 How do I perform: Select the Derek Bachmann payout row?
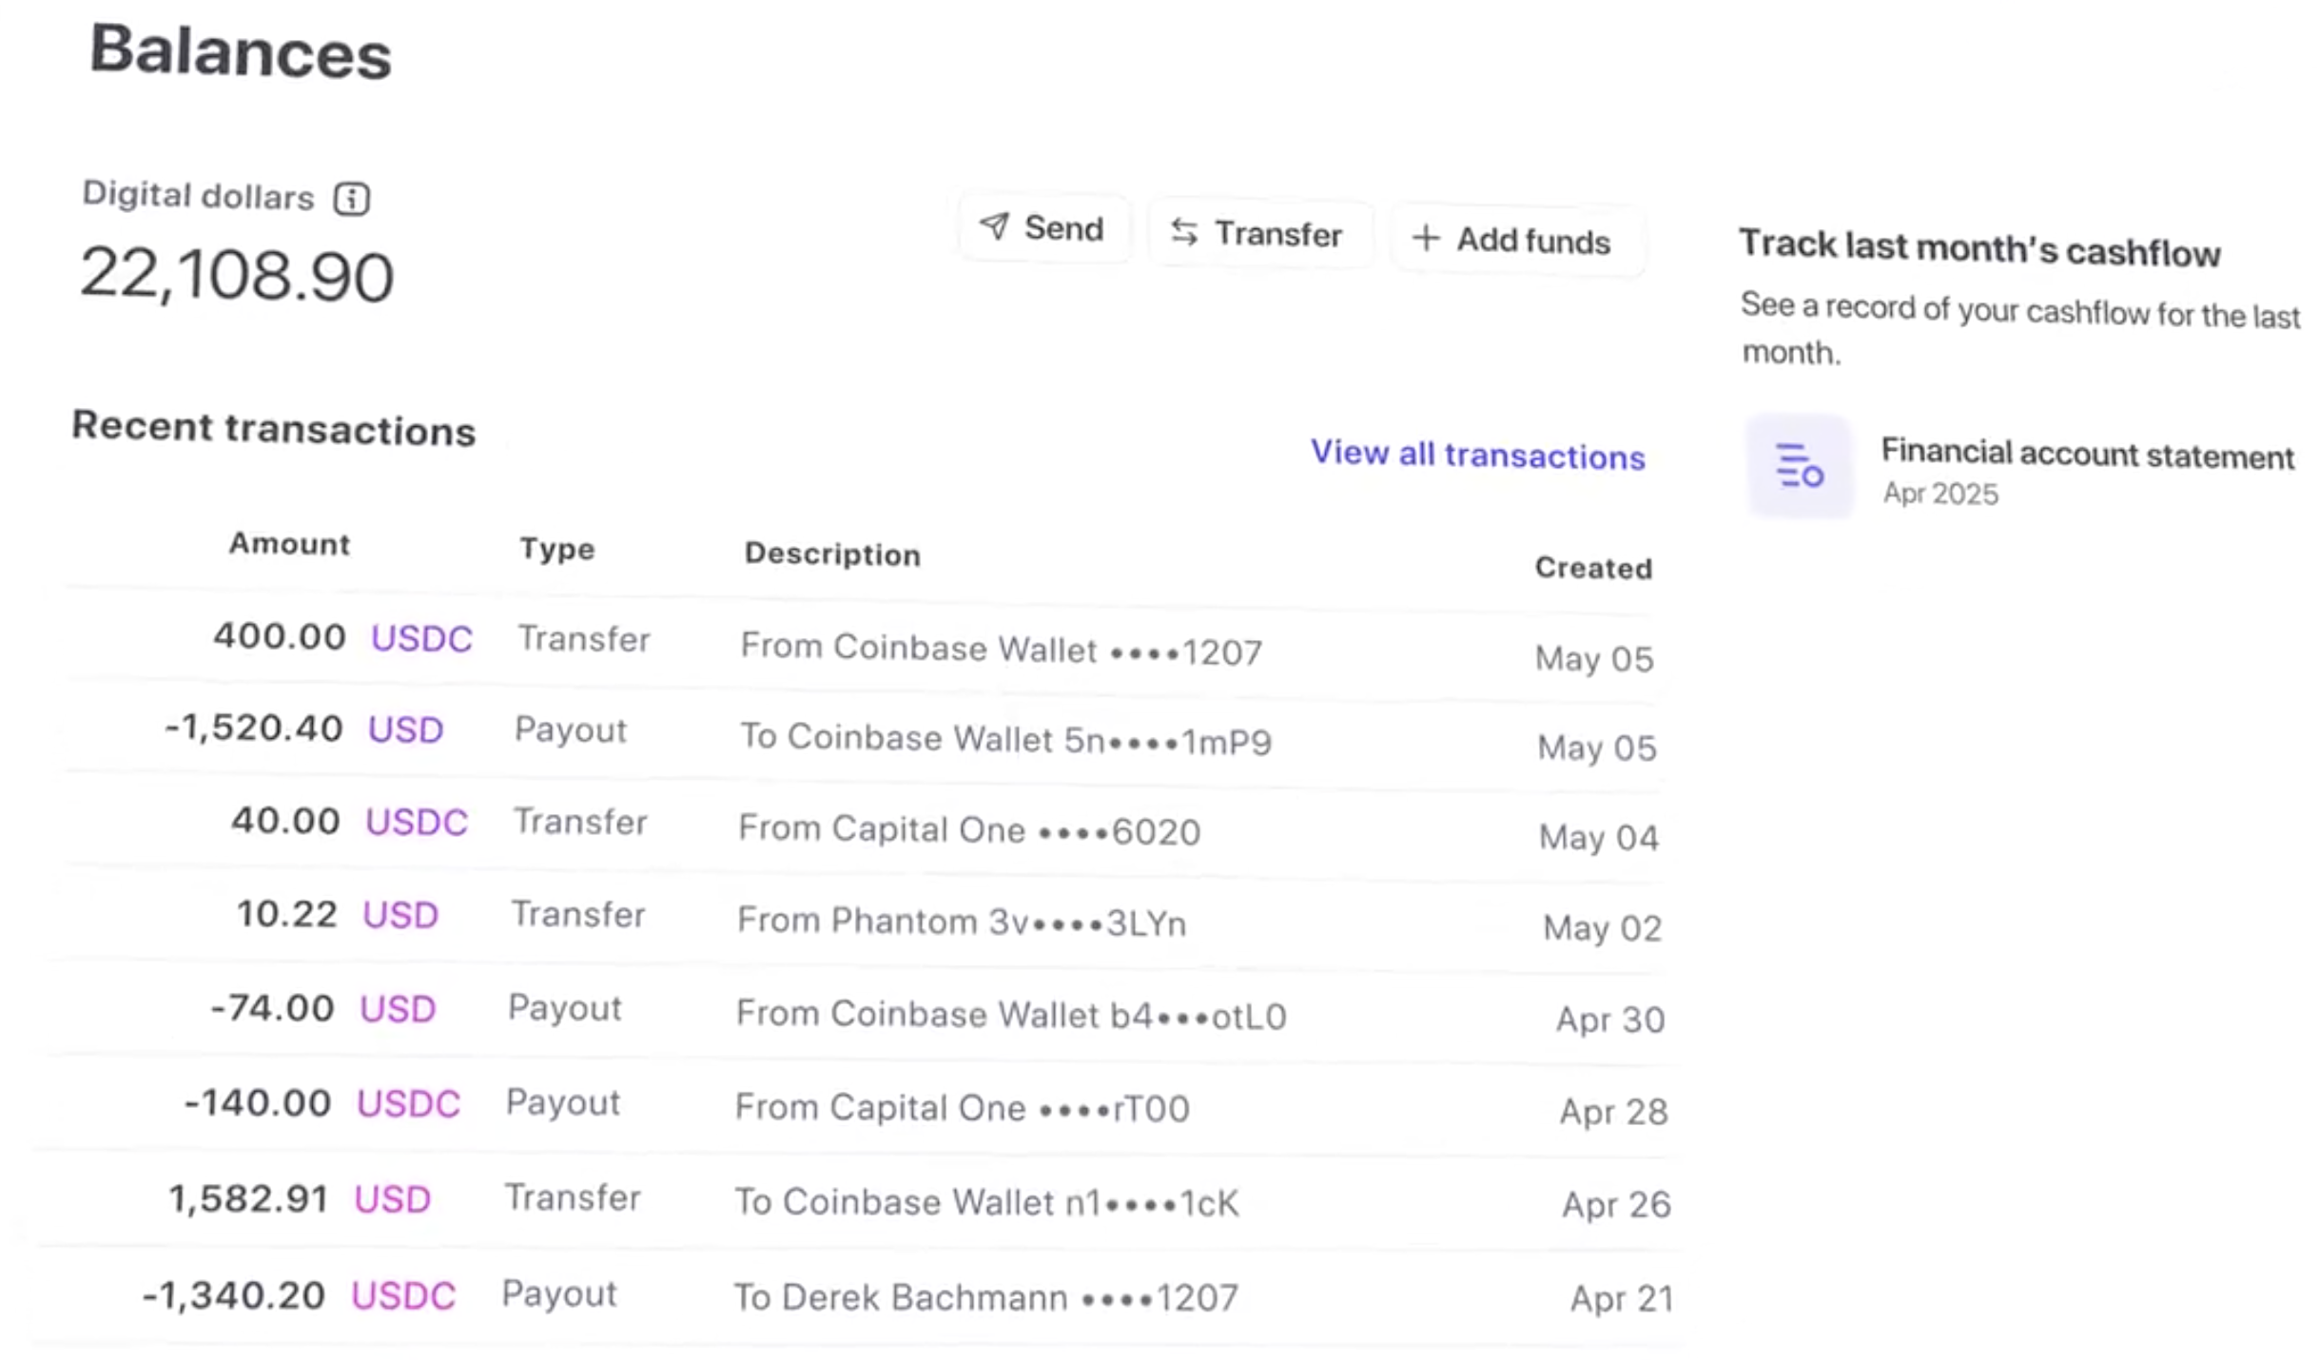pos(985,1297)
